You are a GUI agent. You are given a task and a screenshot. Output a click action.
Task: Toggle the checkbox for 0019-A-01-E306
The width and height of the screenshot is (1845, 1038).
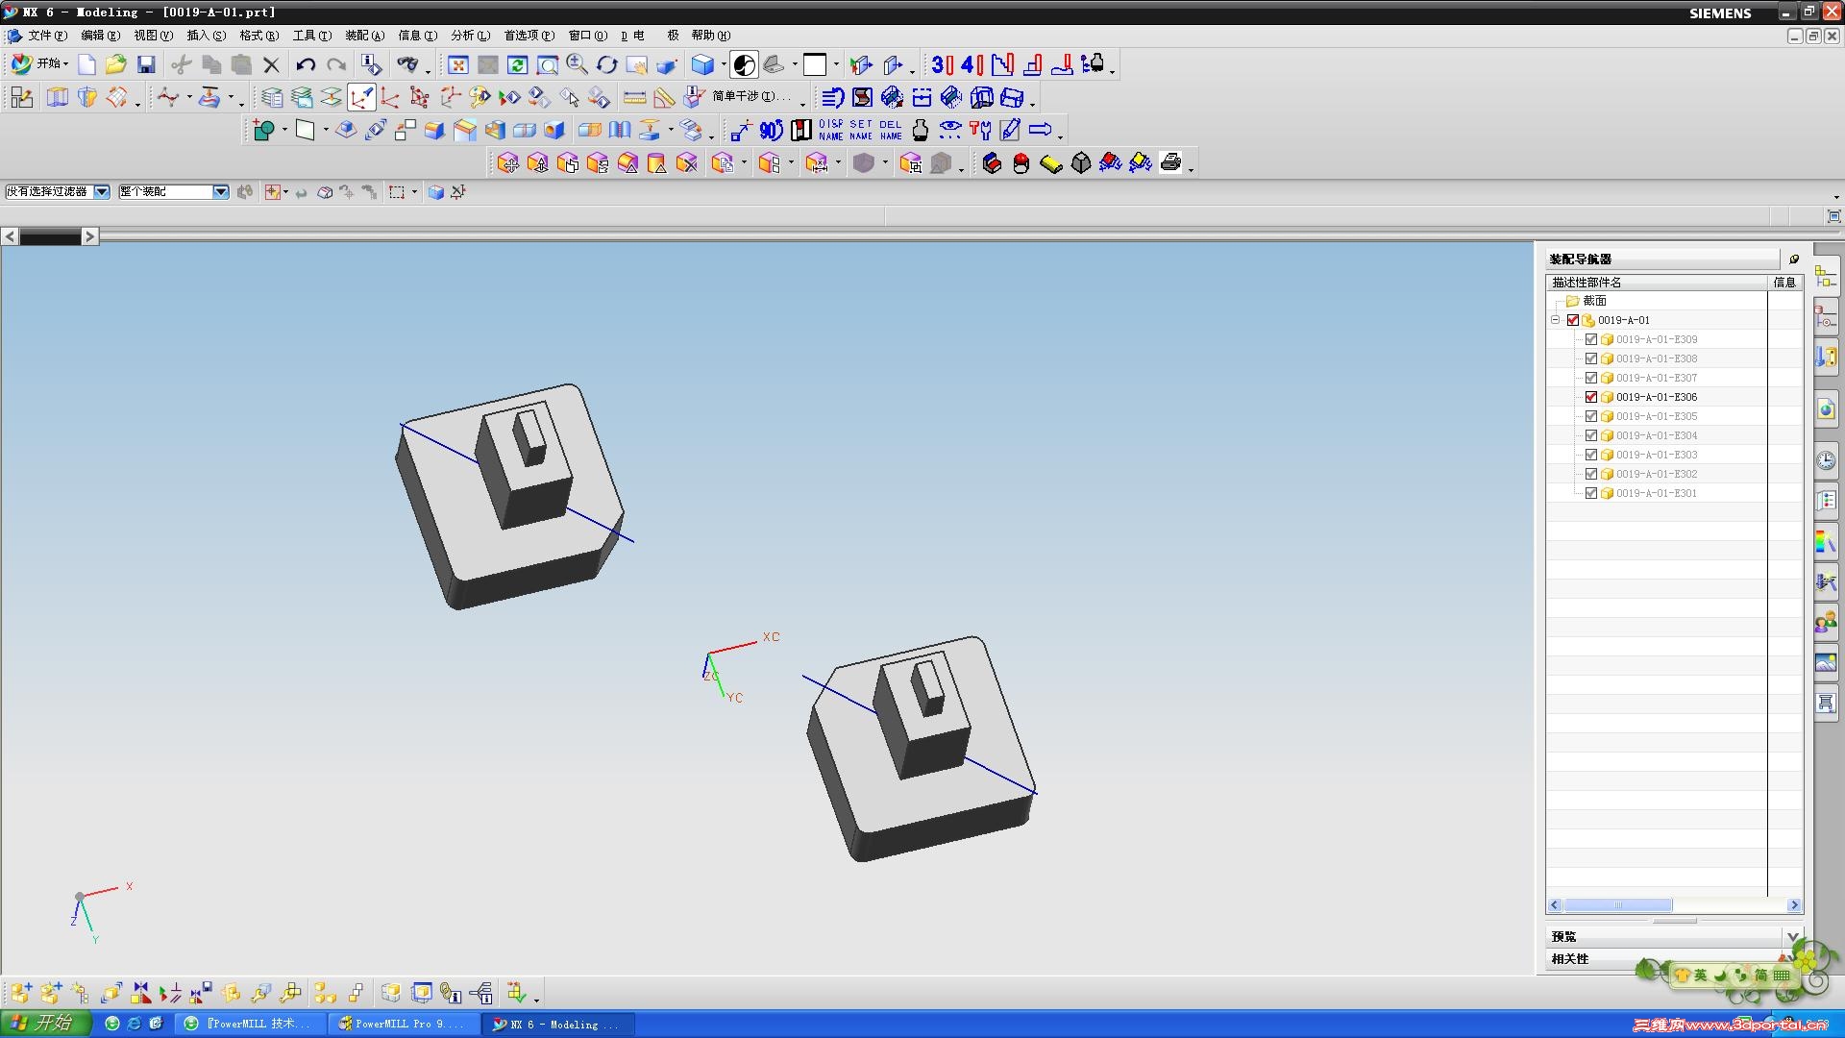pyautogui.click(x=1591, y=397)
